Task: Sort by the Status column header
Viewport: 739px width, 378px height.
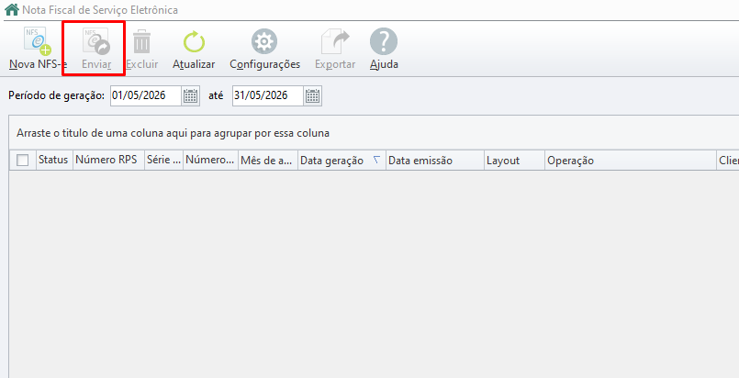Action: [53, 160]
